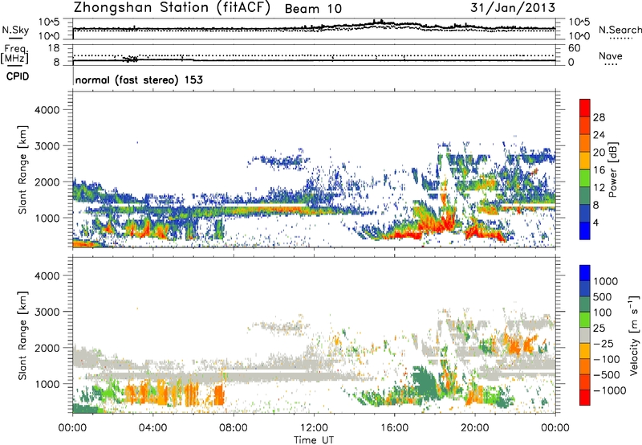The width and height of the screenshot is (642, 445).
Task: Click the '60' Nave axis tick
Action: [574, 48]
